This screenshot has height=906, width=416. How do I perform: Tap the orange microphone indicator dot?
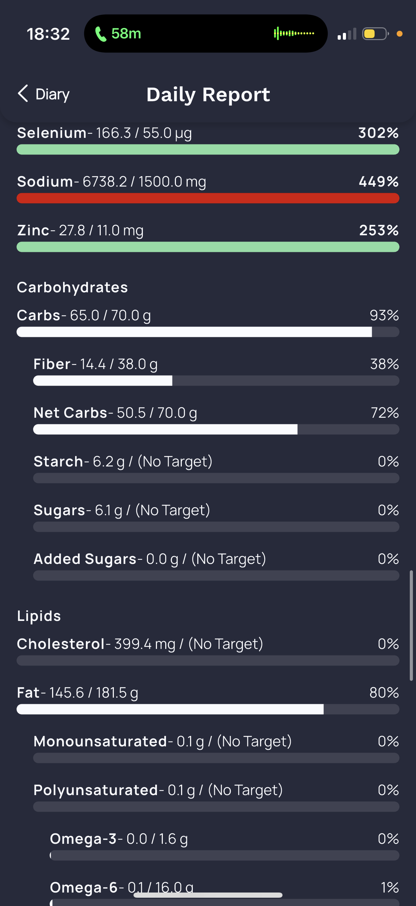click(399, 34)
